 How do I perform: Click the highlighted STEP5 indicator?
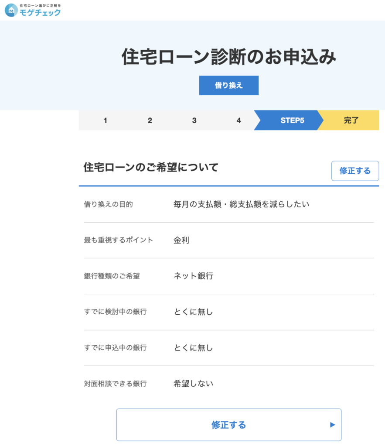pyautogui.click(x=292, y=120)
